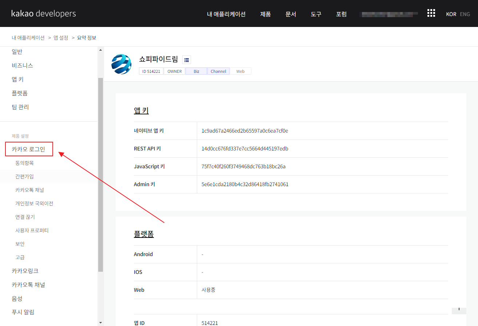Screen dimensions: 478x326
Task: Click the sidebar scroll-up arrow
Action: coord(100,50)
